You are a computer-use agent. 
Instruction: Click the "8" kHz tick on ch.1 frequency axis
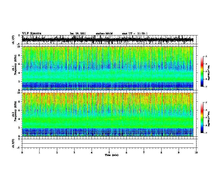[x=19, y=55]
